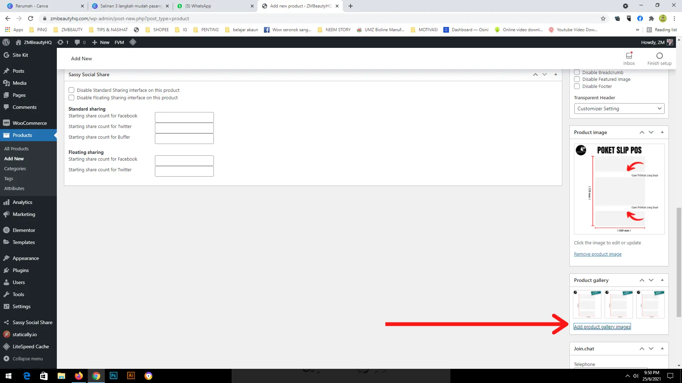Open the Chrome extensions puzzle icon
This screenshot has height=383, width=682.
pos(651,18)
